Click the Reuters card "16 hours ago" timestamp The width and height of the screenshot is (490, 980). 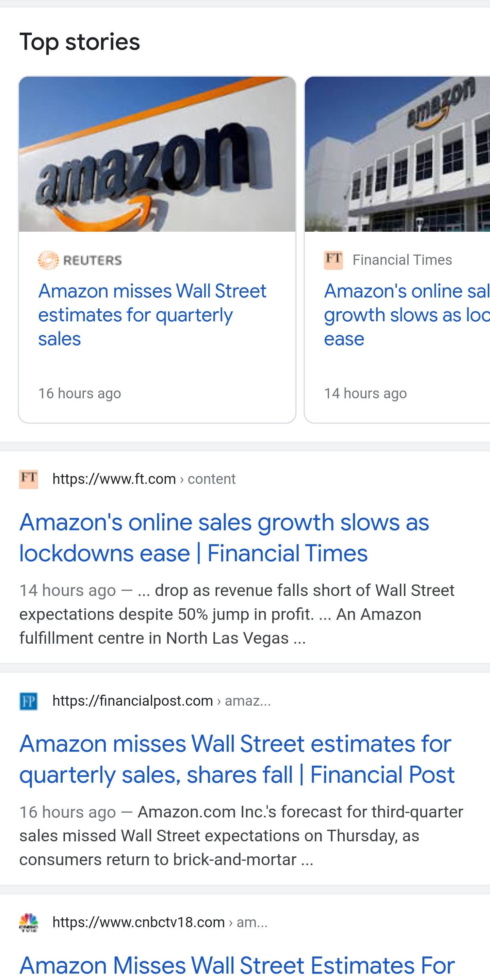click(x=80, y=393)
